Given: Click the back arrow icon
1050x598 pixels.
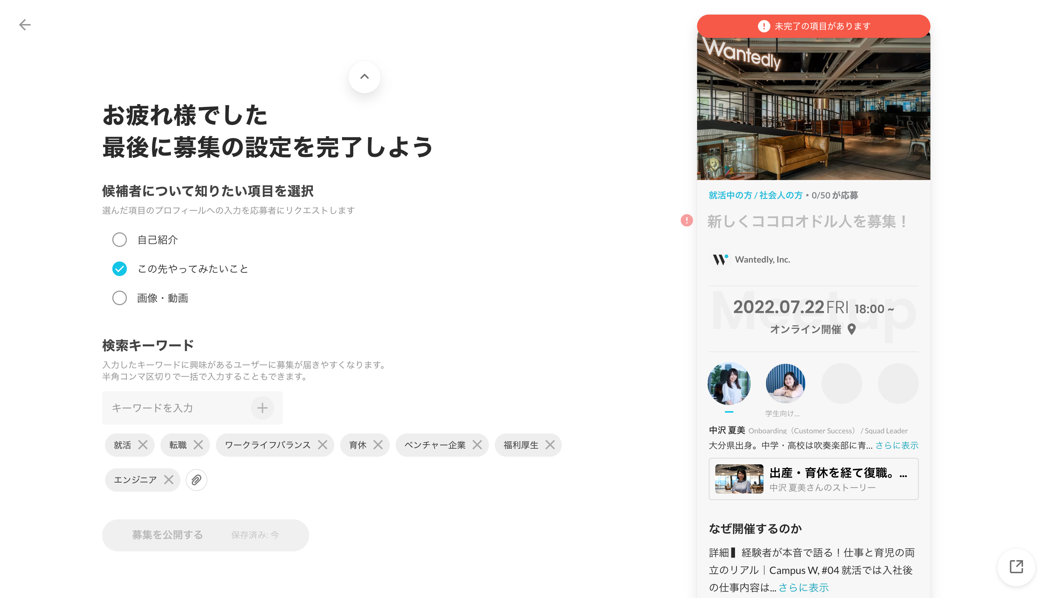Looking at the screenshot, I should [25, 25].
